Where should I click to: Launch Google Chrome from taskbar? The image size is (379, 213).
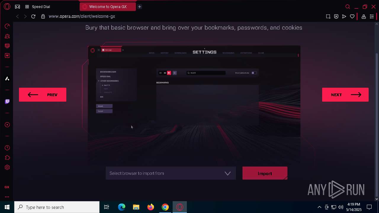coord(165,207)
